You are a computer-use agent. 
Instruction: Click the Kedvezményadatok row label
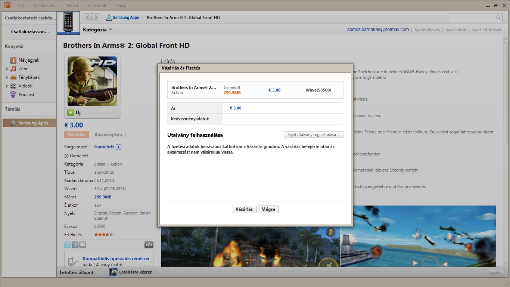[x=190, y=119]
